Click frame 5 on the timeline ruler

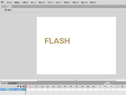(x=30, y=86)
